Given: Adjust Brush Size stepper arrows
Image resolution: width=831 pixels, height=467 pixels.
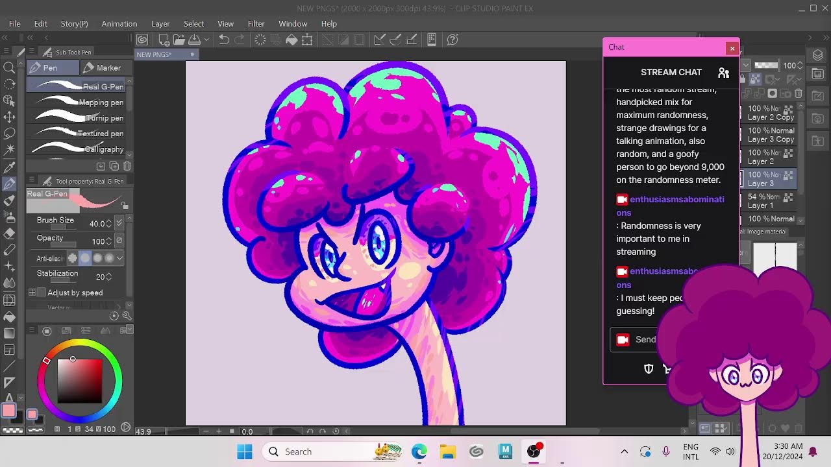Looking at the screenshot, I should (108, 224).
